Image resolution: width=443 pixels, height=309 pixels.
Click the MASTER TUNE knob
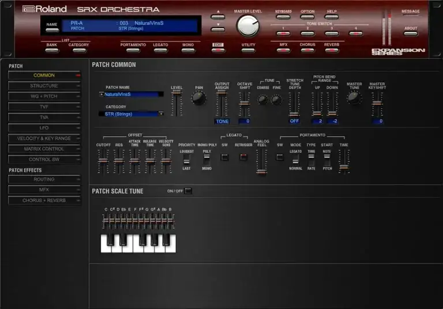[x=354, y=98]
